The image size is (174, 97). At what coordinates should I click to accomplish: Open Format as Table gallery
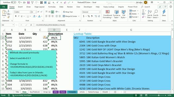coord(117,14)
